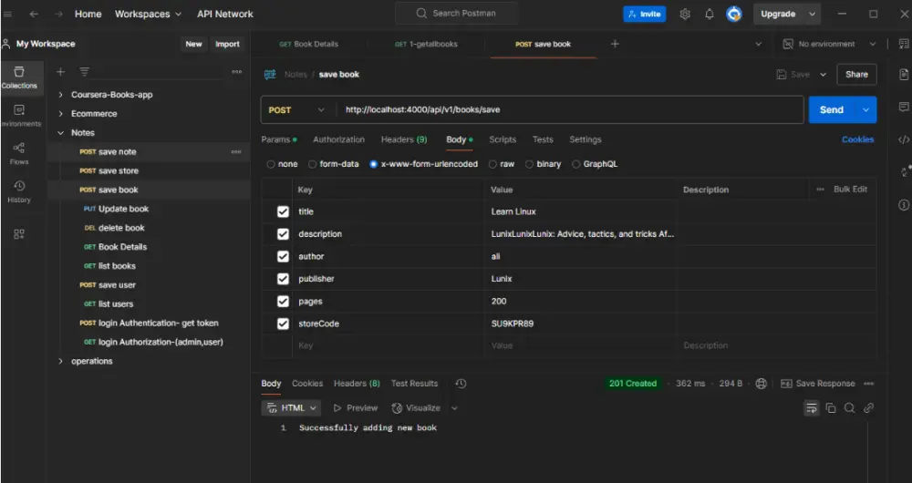Select the Update book PUT request
The image size is (912, 483).
point(123,209)
